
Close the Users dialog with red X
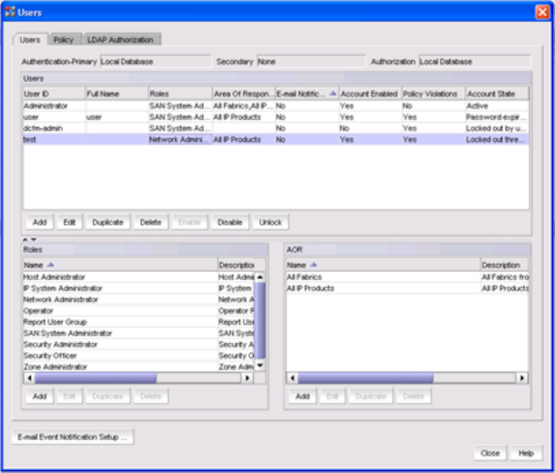click(542, 12)
